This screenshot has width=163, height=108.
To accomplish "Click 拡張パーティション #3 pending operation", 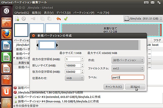I will pos(59,97).
